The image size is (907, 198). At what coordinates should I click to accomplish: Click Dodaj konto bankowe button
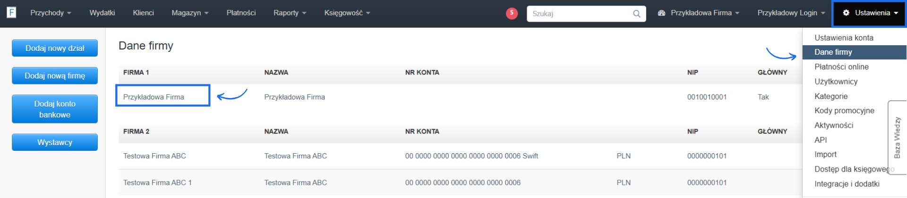coord(55,109)
